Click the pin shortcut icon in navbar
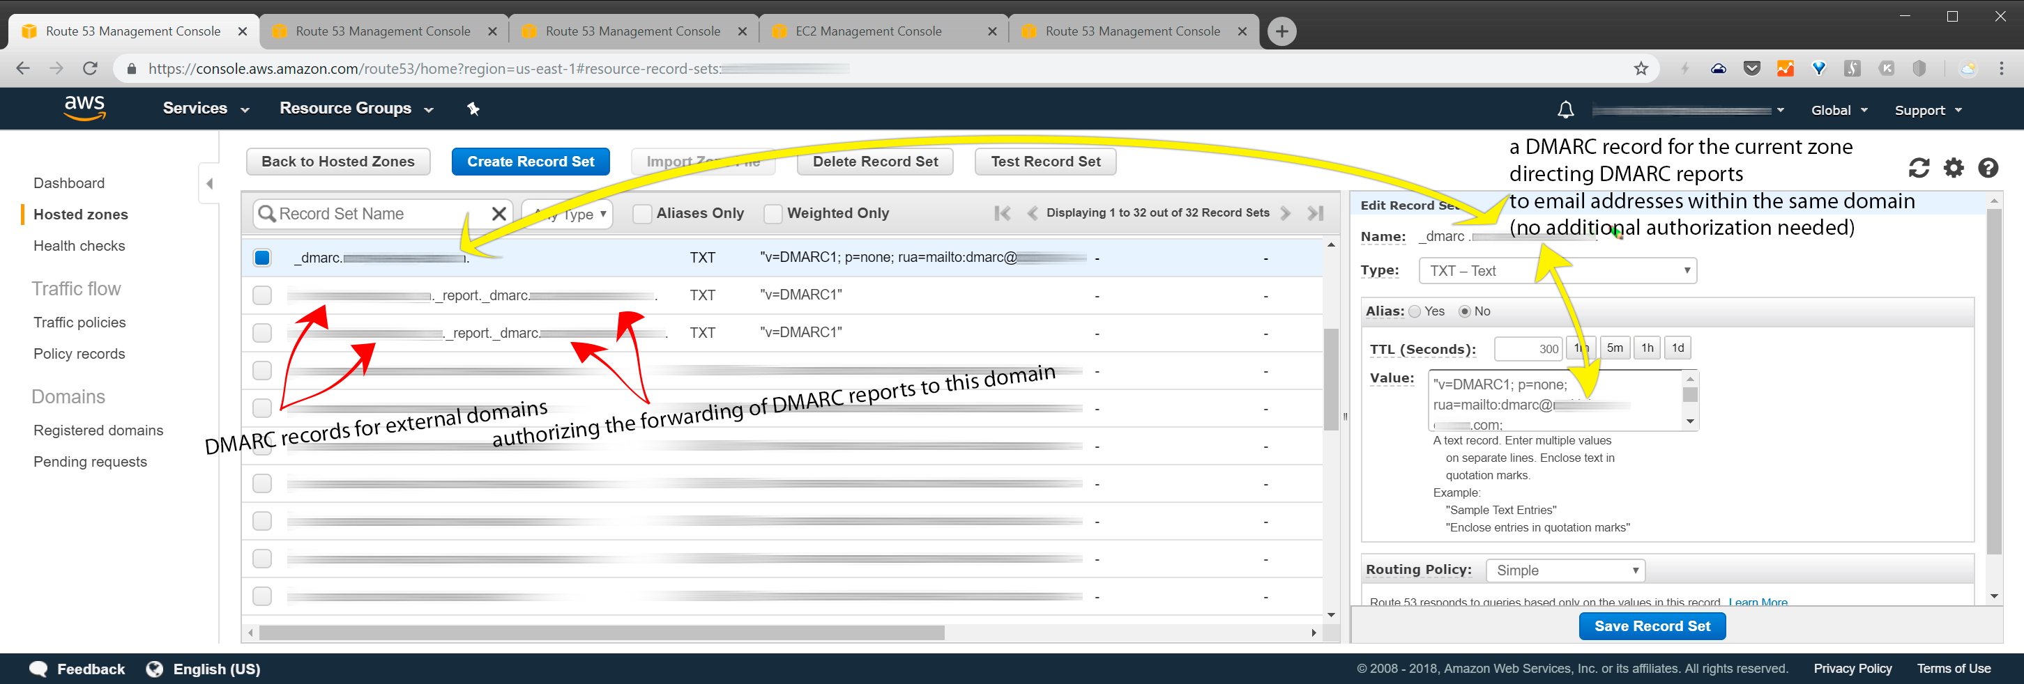The image size is (2024, 684). (x=473, y=109)
